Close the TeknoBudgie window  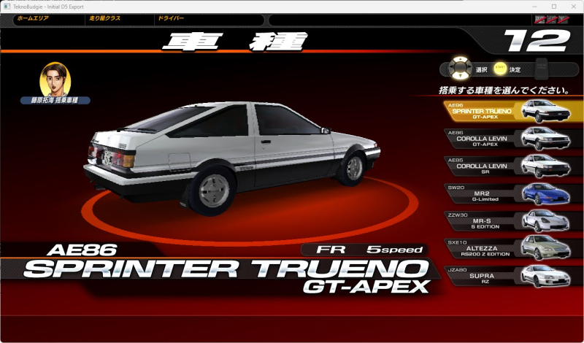(x=574, y=7)
